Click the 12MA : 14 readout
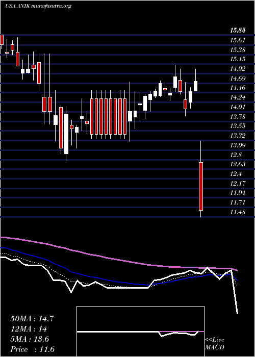Viewport: 255px width, 357px height. coord(29,329)
